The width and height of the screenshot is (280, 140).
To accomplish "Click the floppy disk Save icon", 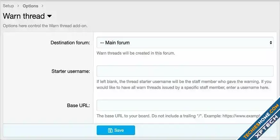I will [x=110, y=130].
